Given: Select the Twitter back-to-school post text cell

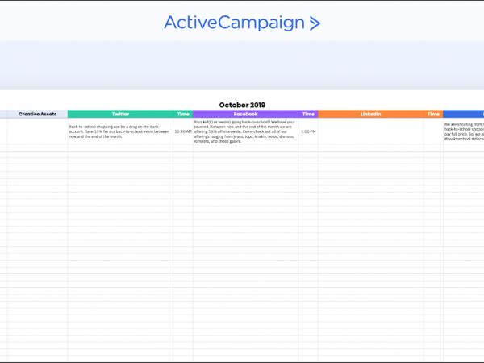Looking at the screenshot, I should (120, 131).
